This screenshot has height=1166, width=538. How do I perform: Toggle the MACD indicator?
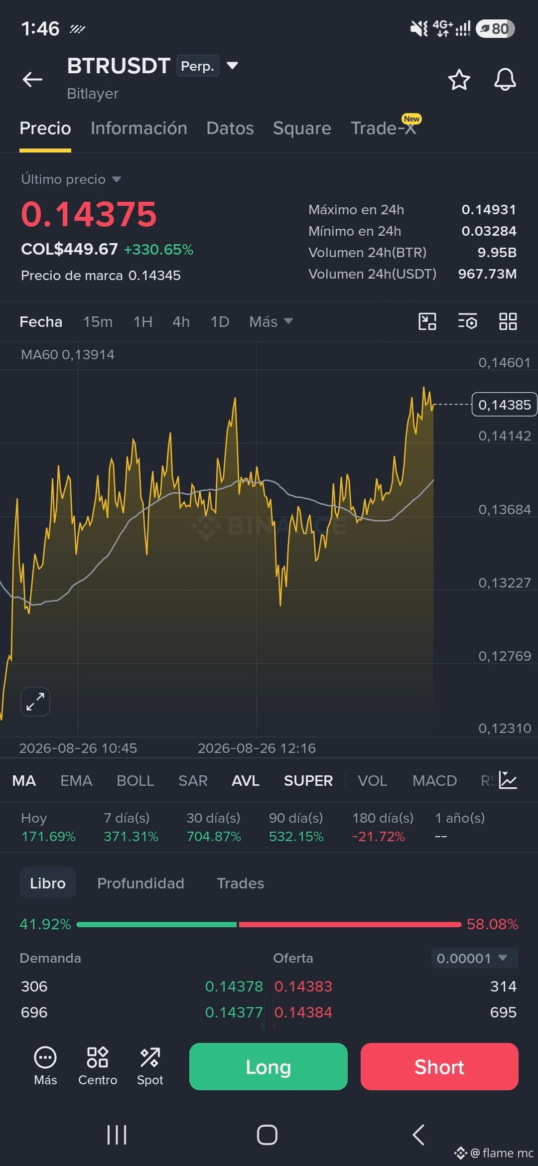[434, 780]
